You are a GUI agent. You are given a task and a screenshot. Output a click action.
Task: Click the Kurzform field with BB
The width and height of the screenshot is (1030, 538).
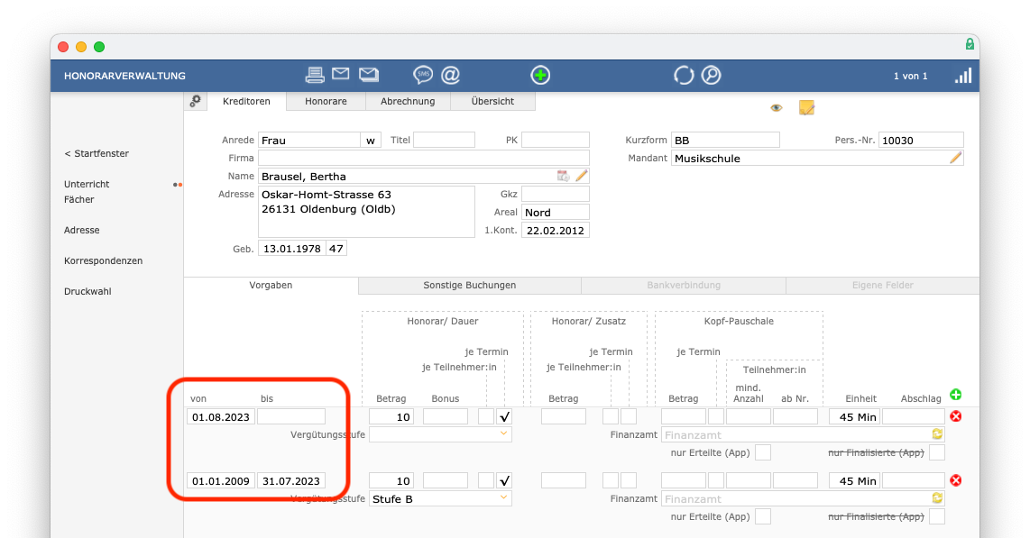(725, 140)
